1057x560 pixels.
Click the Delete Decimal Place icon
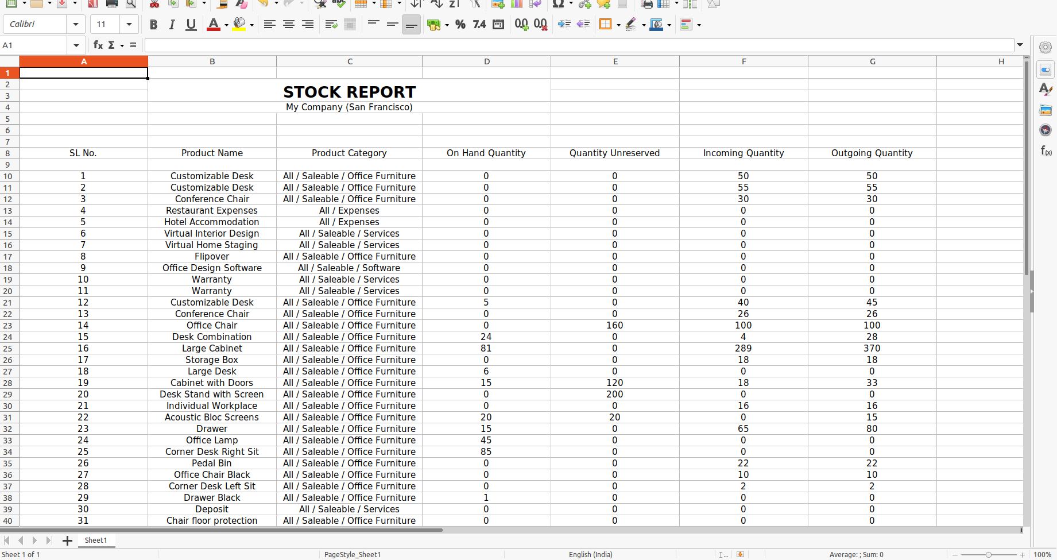tap(540, 24)
